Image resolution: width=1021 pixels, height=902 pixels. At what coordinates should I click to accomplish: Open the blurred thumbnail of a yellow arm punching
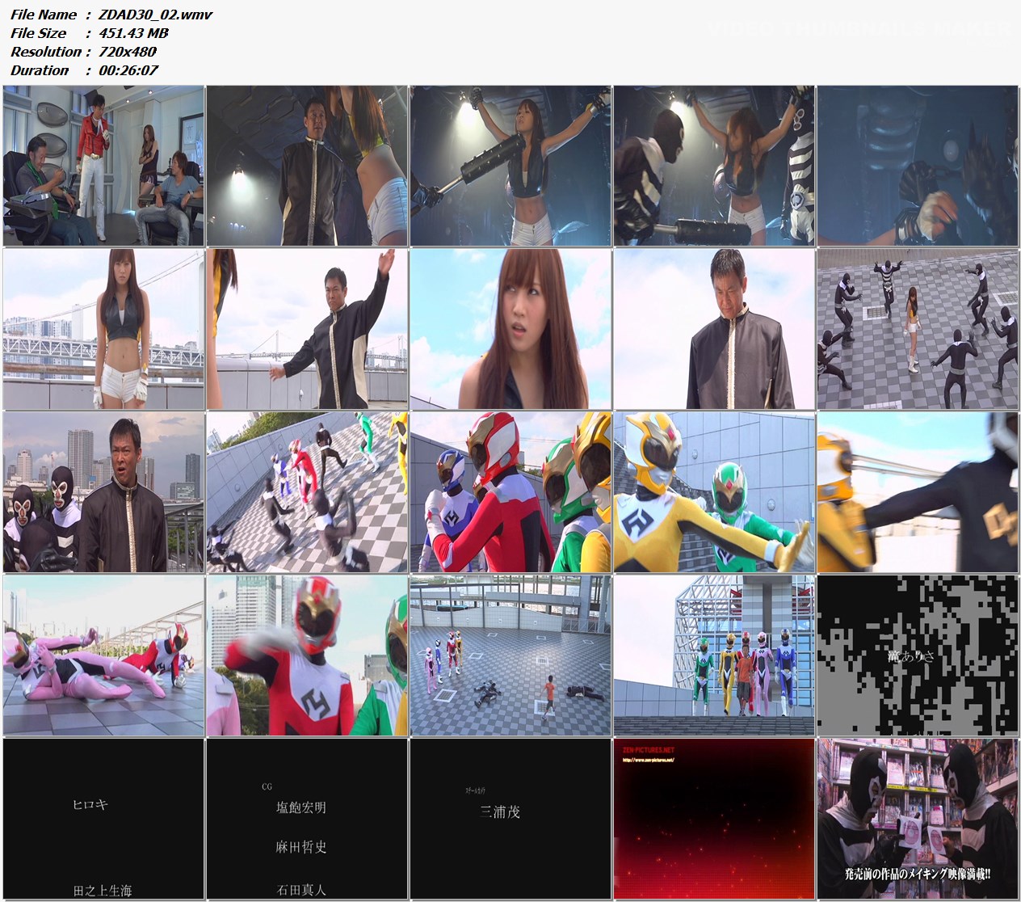coord(918,492)
